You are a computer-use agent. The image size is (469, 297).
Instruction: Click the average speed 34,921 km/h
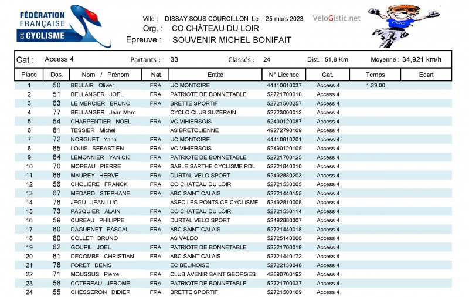pyautogui.click(x=422, y=60)
